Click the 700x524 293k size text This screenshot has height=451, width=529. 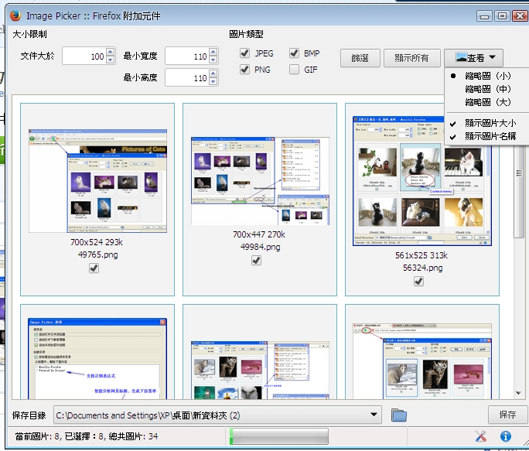pos(97,242)
